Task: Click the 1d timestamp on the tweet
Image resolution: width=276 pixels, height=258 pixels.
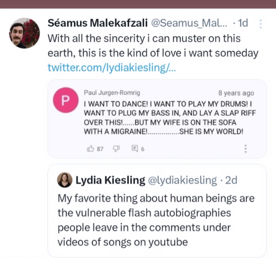Action: click(x=243, y=24)
